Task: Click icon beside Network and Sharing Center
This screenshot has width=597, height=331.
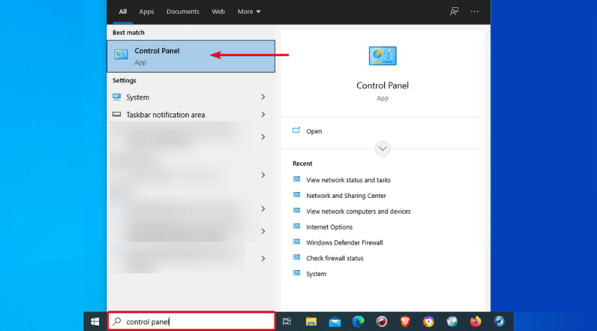Action: (297, 195)
